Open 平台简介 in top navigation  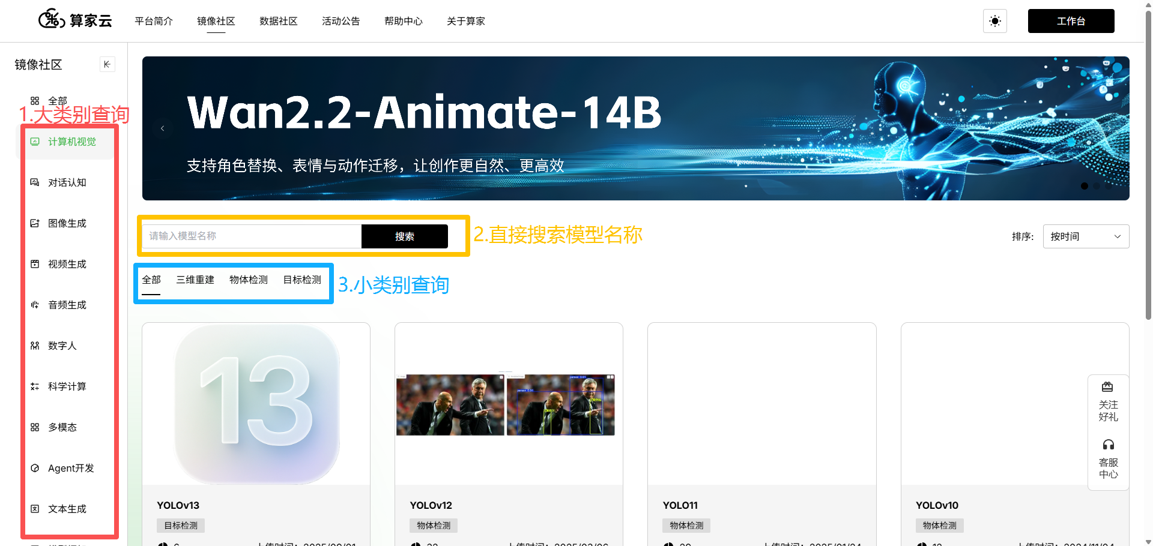154,21
